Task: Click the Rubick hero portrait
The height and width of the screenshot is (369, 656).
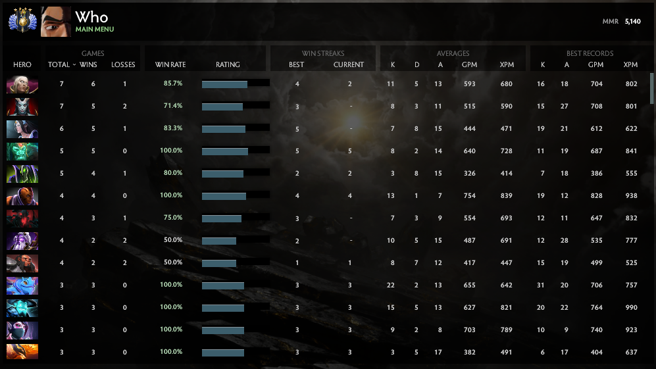Action: [22, 174]
